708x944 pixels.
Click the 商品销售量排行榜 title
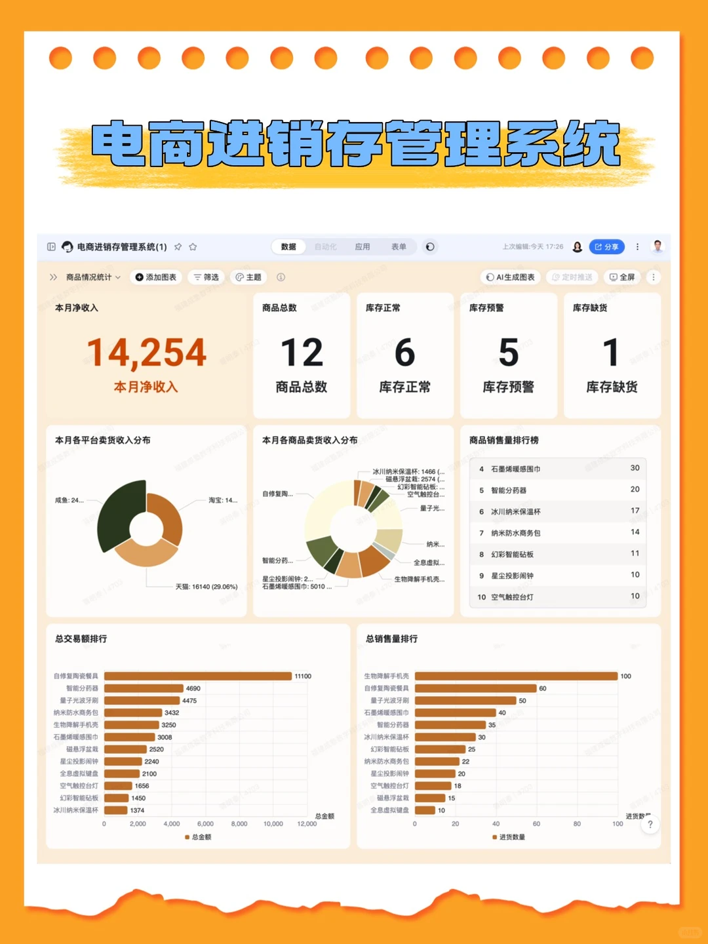click(x=503, y=440)
